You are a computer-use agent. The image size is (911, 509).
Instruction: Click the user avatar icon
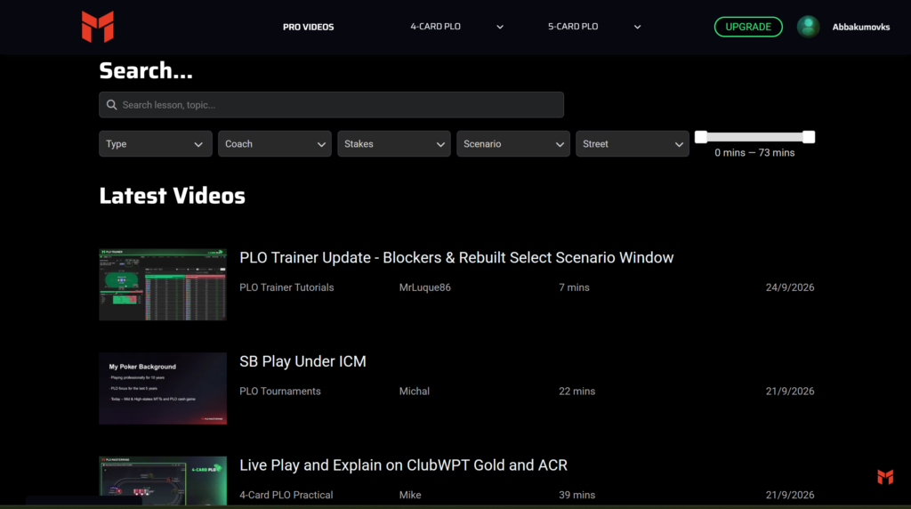(808, 27)
